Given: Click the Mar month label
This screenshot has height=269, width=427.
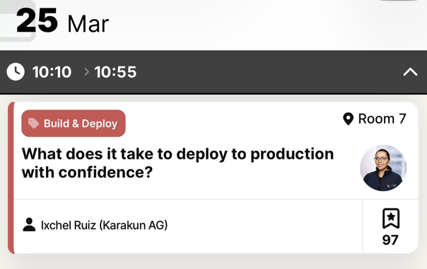Looking at the screenshot, I should click(x=88, y=24).
